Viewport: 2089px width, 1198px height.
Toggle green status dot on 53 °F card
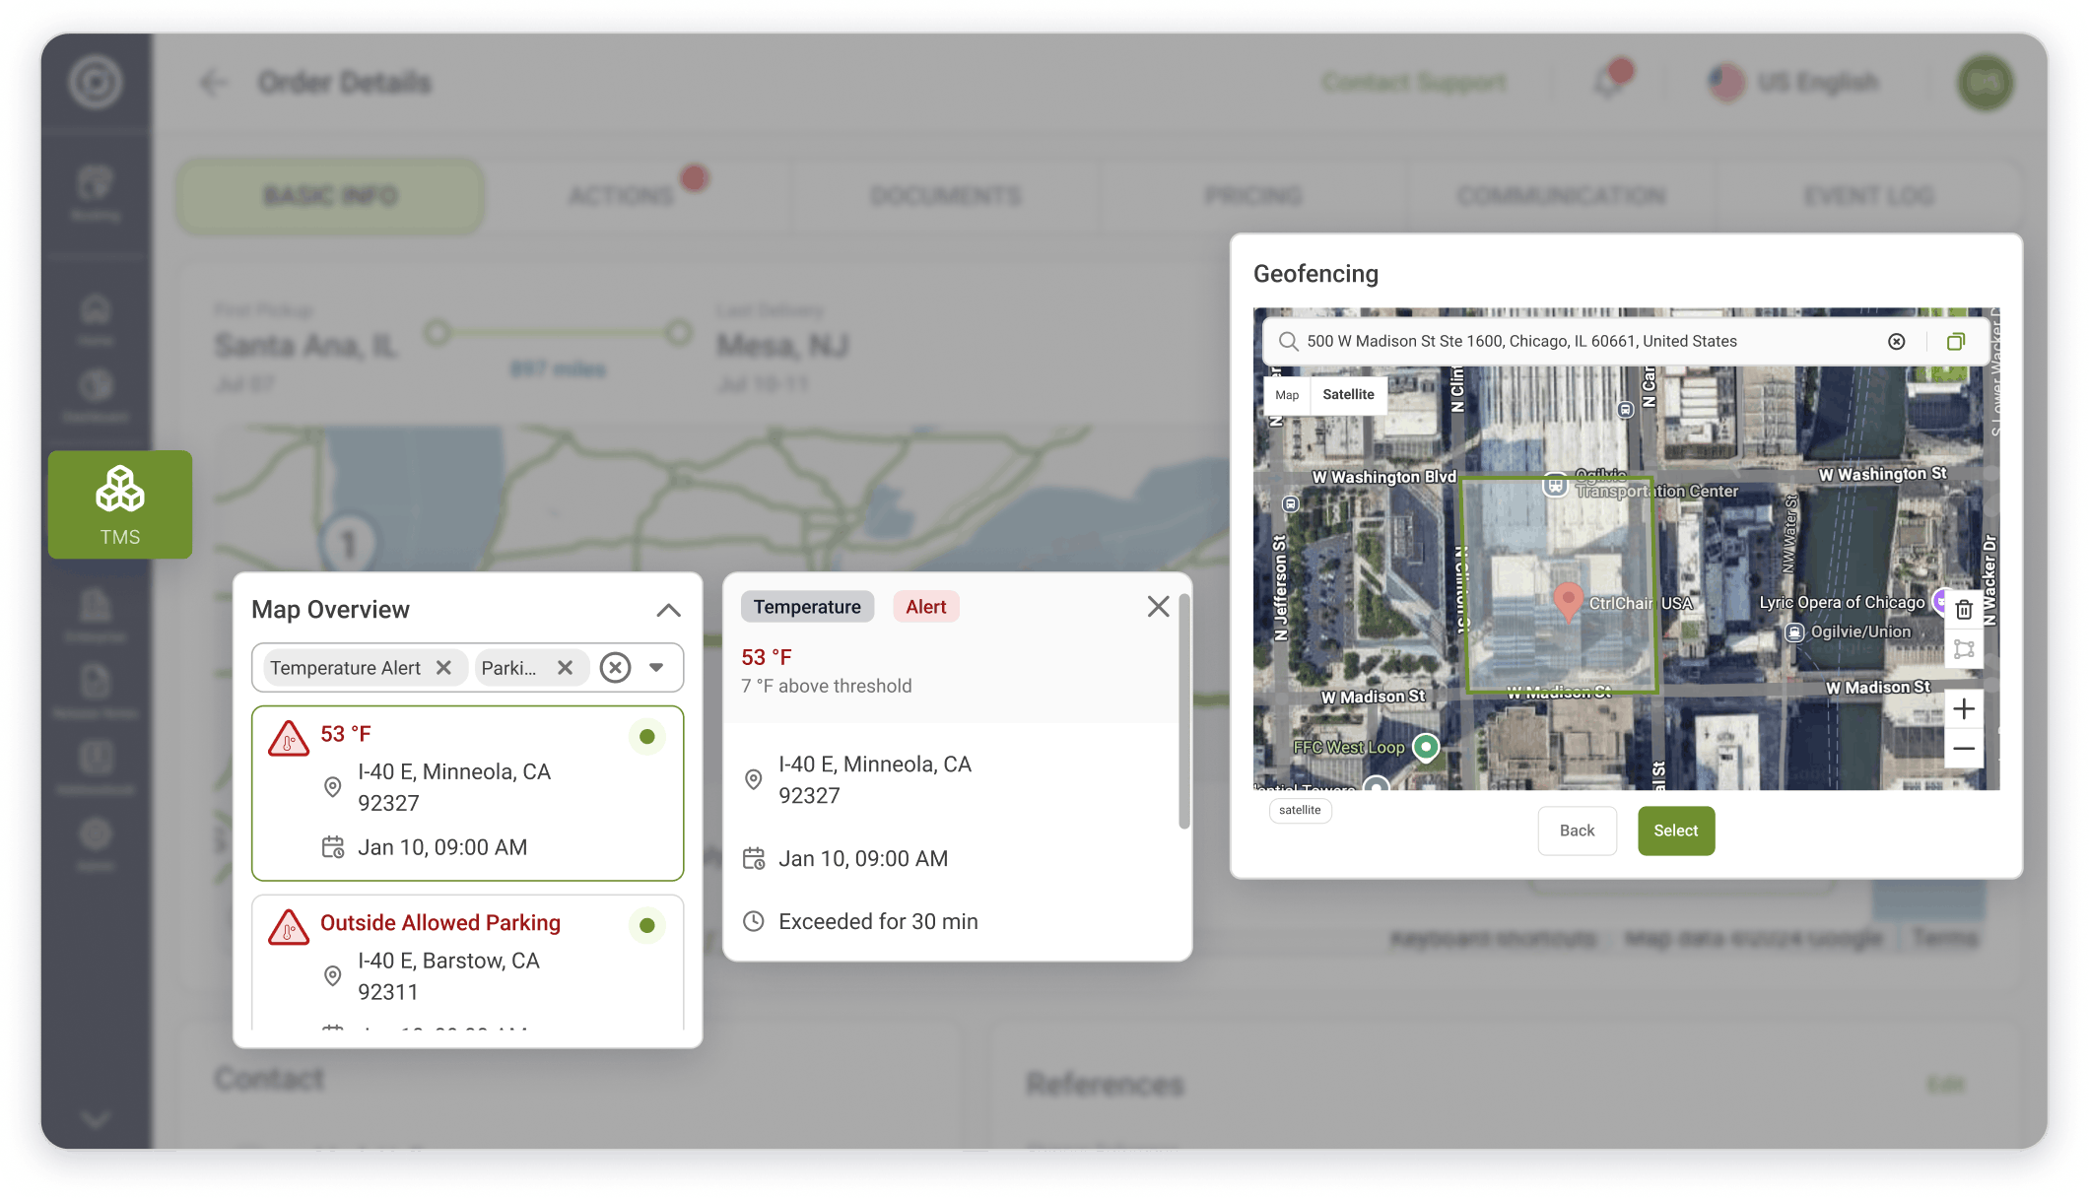pyautogui.click(x=647, y=736)
